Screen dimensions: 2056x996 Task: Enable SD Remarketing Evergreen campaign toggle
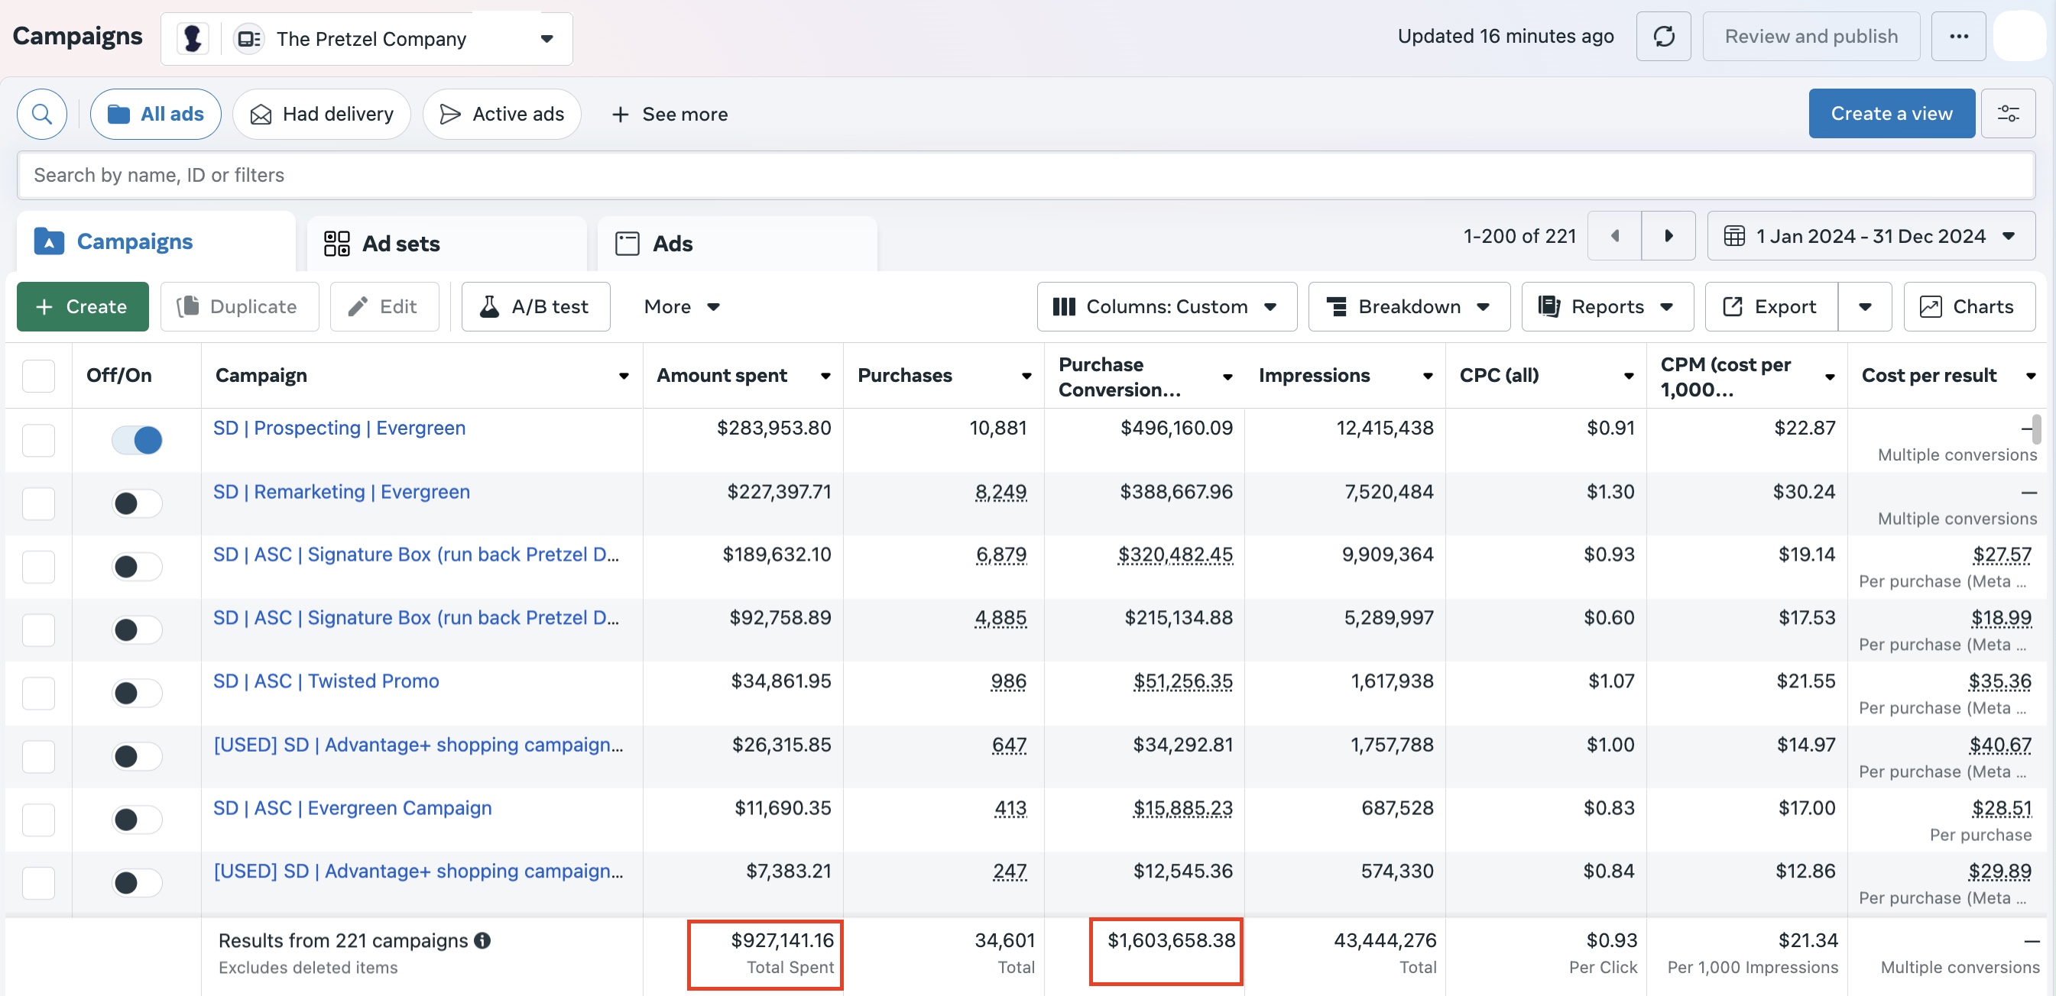[x=138, y=504]
